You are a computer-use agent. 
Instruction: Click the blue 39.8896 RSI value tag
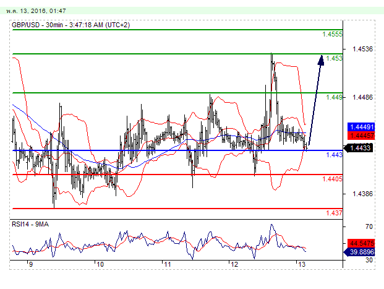point(359,252)
